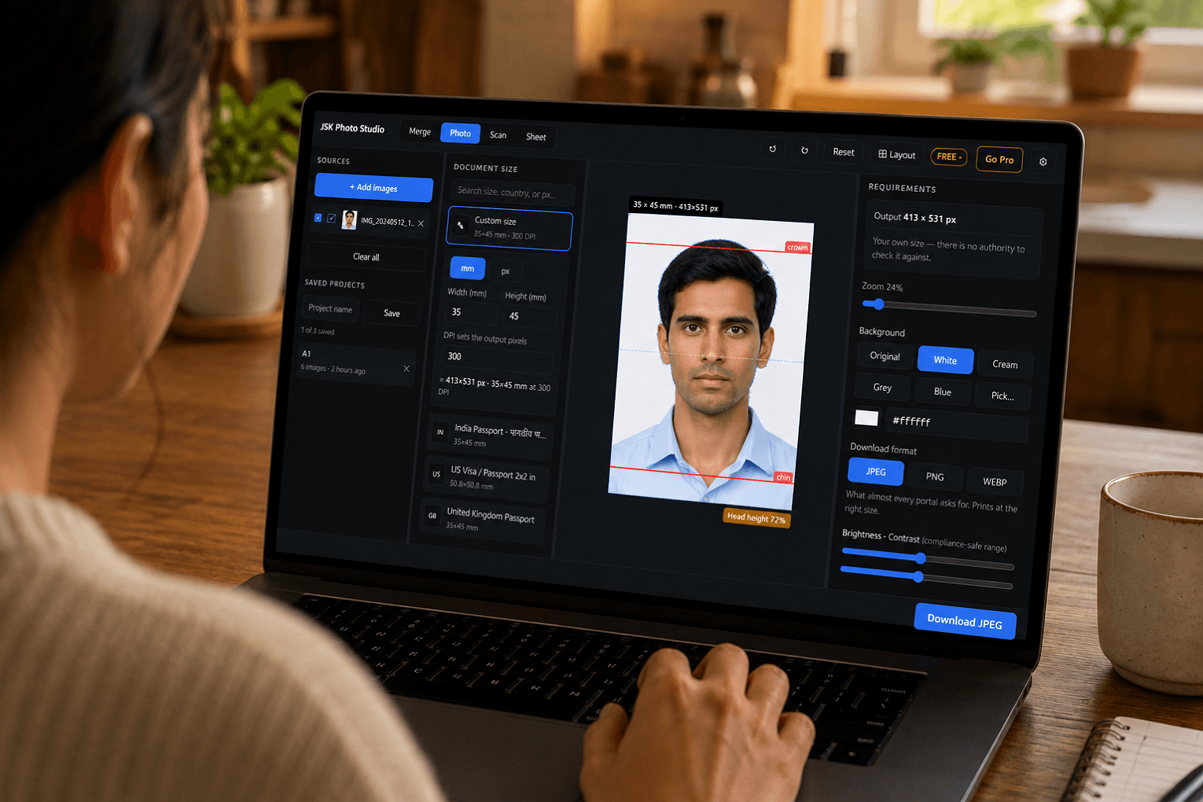Open the Photo tab
The height and width of the screenshot is (802, 1203).
coord(461,133)
